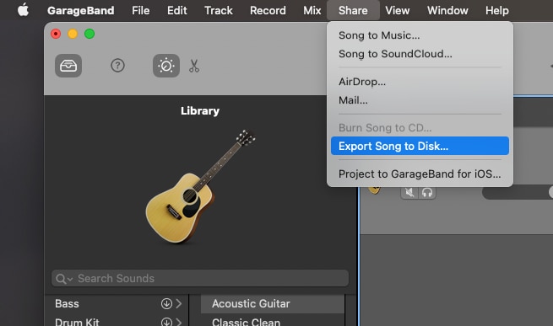Screen dimensions: 553x326
Task: Choose Song to Music… option
Action: (x=420, y=35)
